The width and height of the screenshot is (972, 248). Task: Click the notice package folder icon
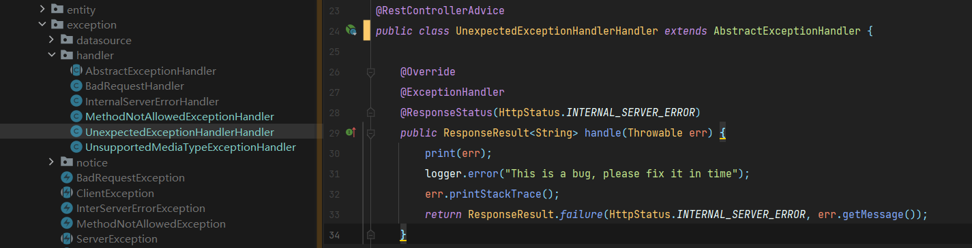(x=66, y=162)
